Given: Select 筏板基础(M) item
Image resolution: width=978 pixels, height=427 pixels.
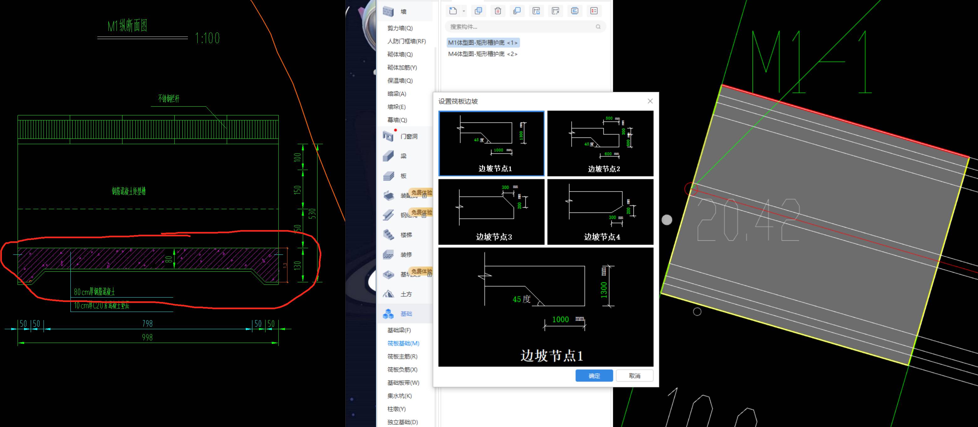Looking at the screenshot, I should 403,343.
